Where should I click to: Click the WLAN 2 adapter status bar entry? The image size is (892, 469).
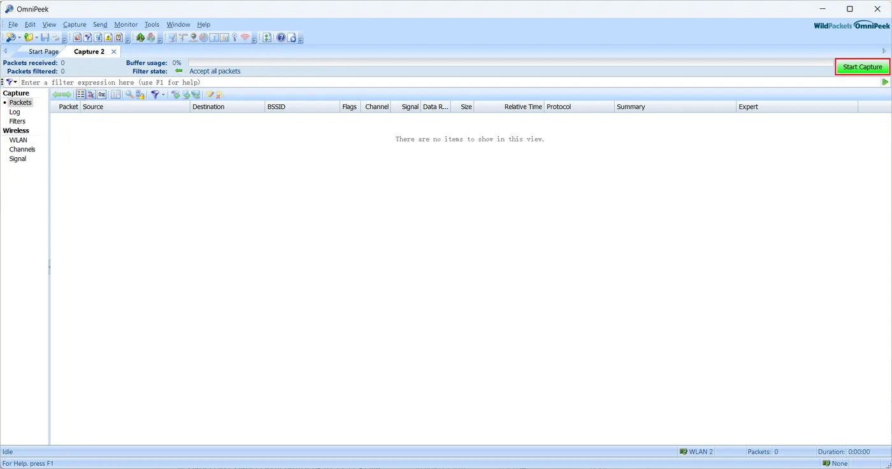pyautogui.click(x=696, y=452)
